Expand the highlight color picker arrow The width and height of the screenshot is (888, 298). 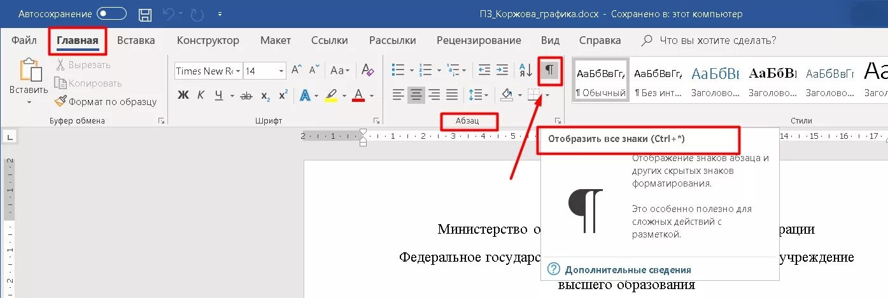344,96
